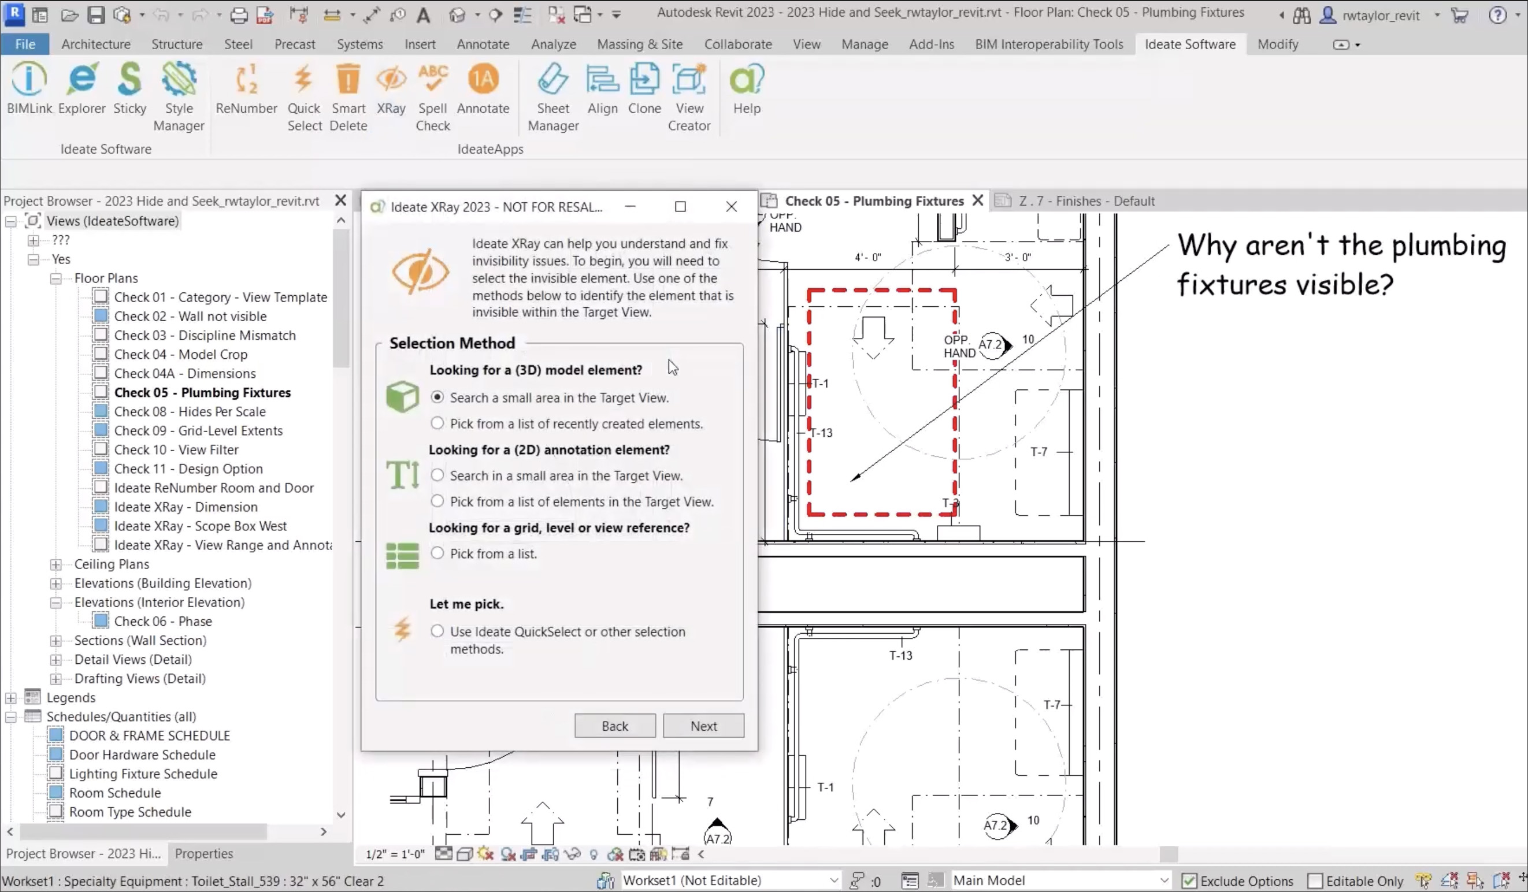Open the File menu

[25, 44]
